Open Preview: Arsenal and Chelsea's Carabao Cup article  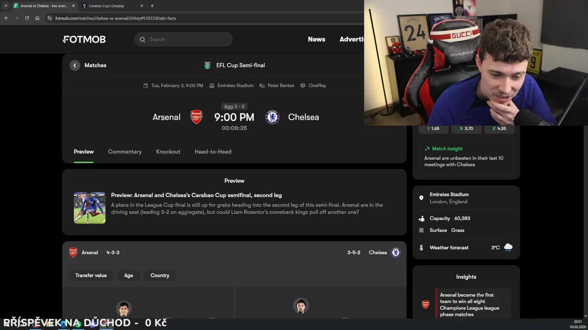point(197,195)
